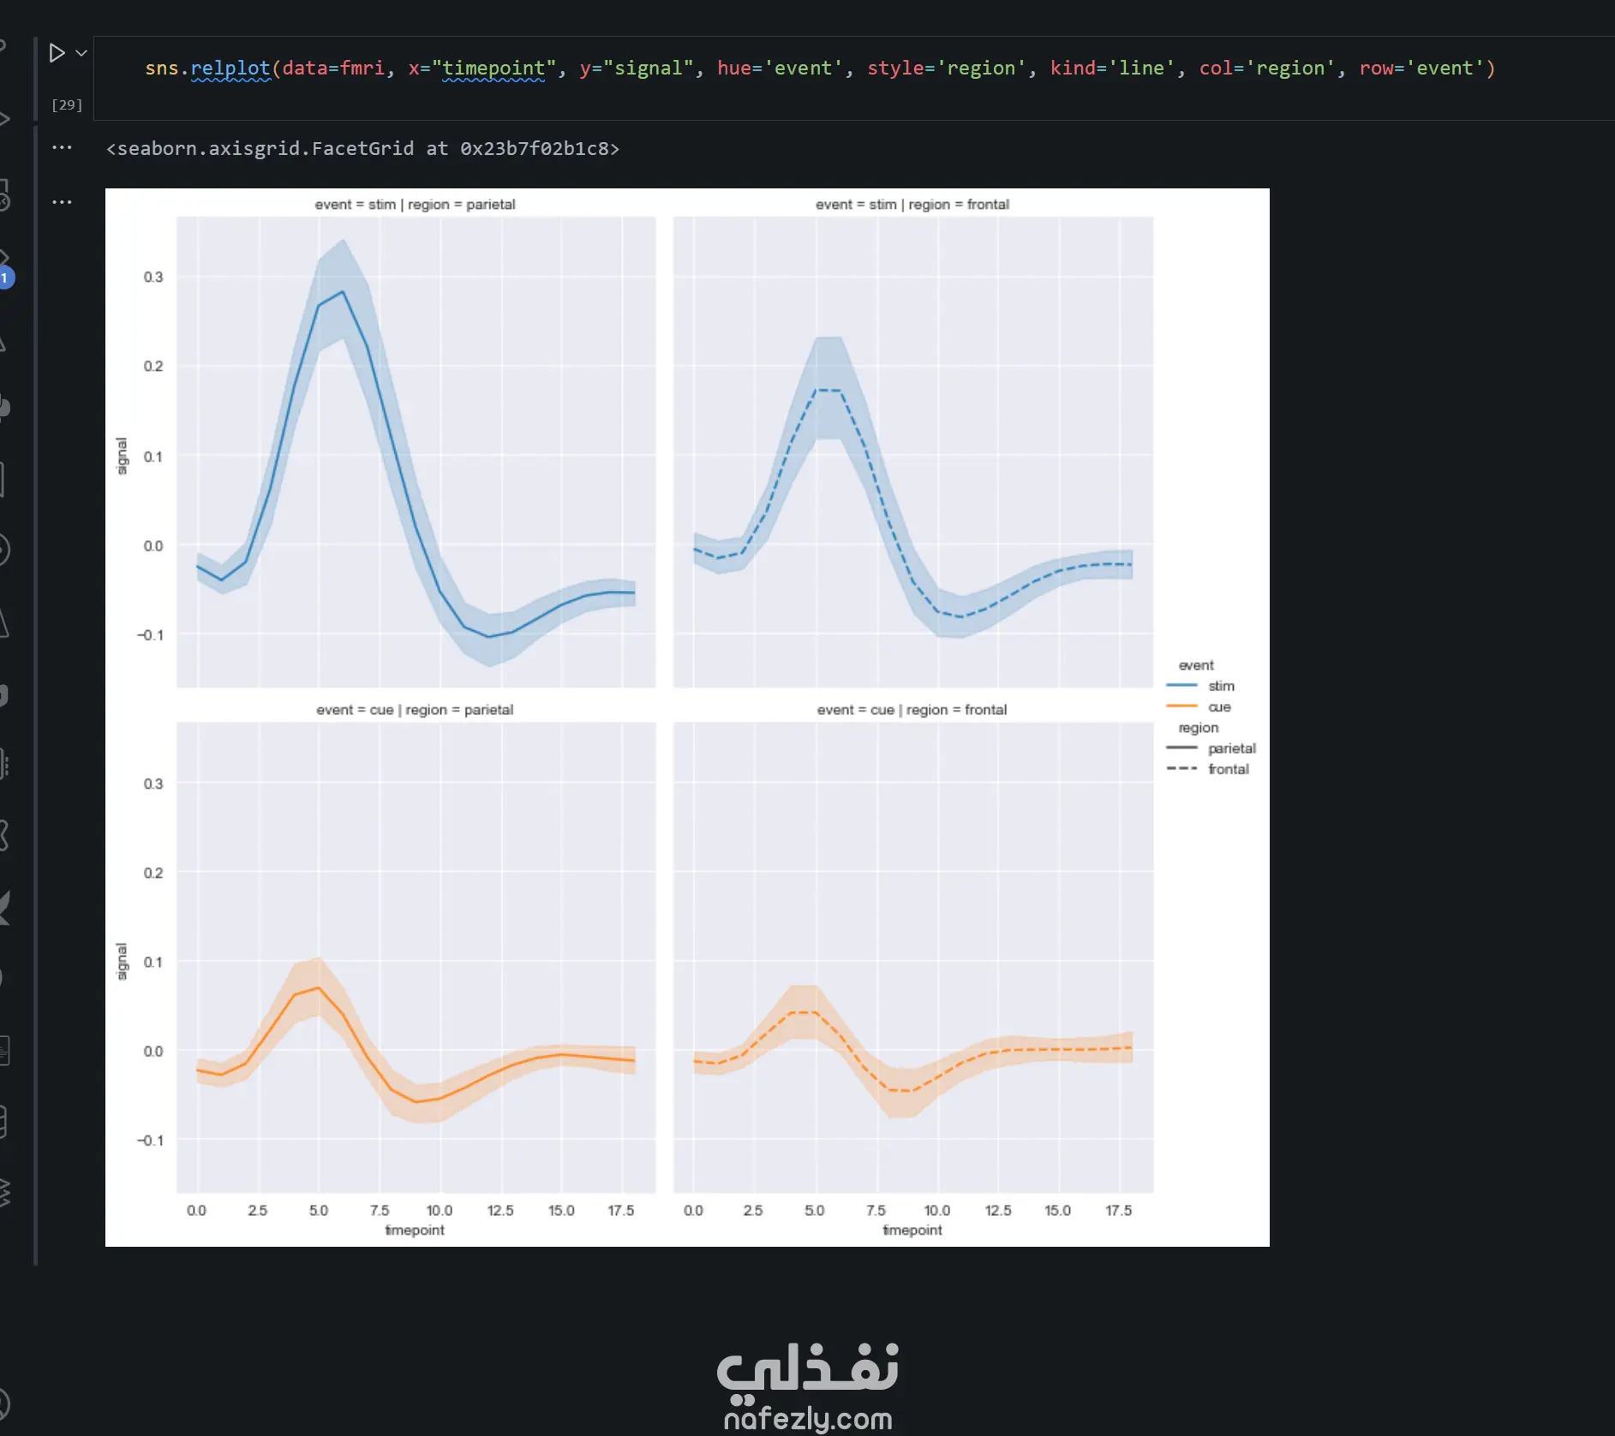Open the document page icon in activity bar
1615x1436 pixels.
[3, 1050]
